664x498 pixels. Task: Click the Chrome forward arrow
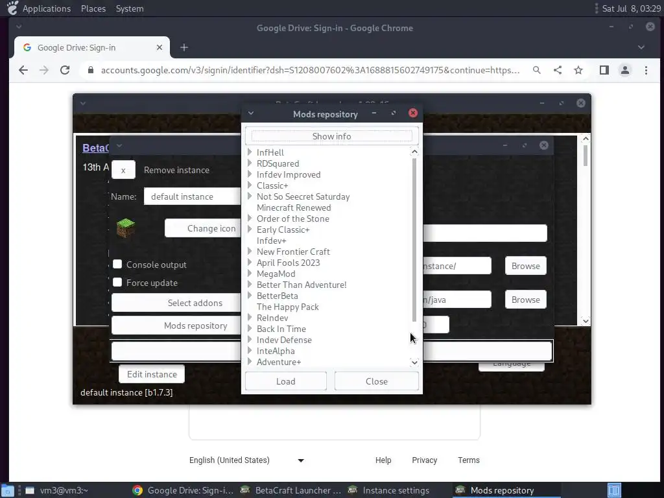[44, 70]
